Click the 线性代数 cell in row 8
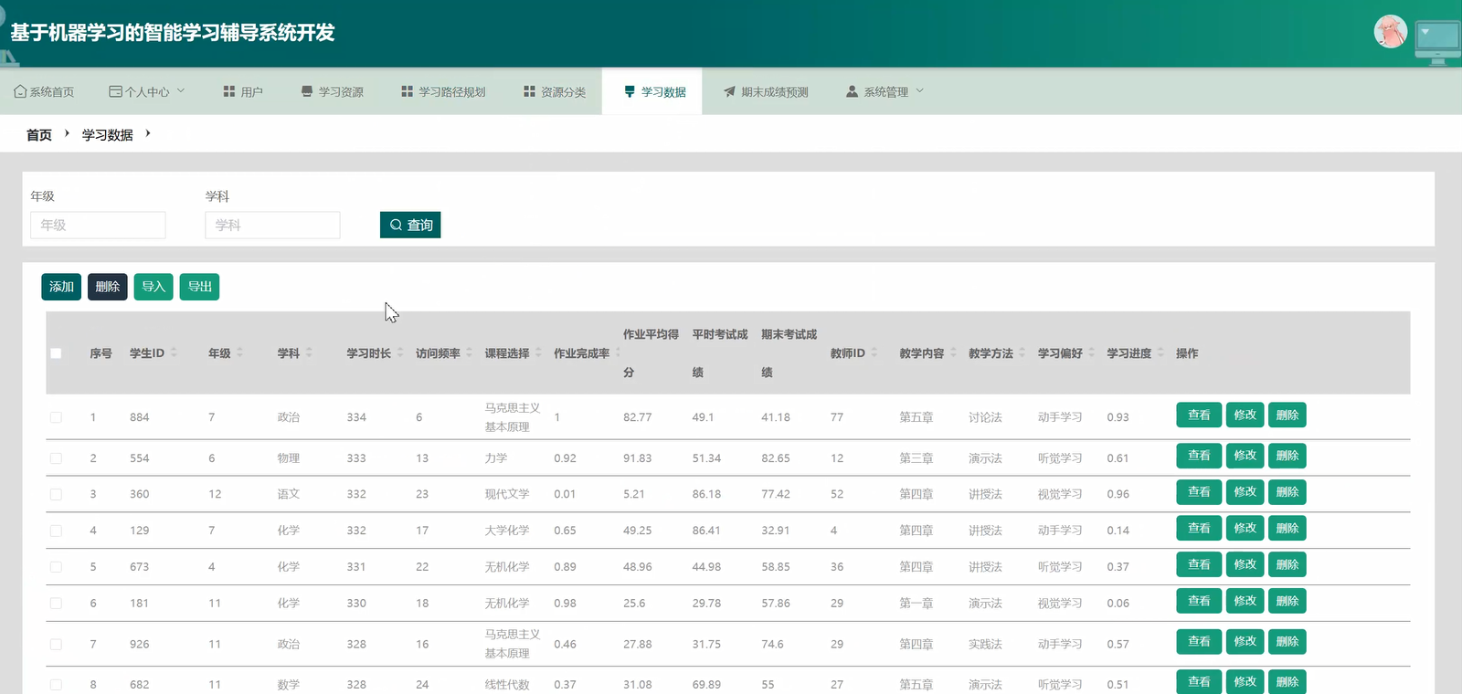Screen dimensions: 1462x694 pyautogui.click(x=507, y=685)
